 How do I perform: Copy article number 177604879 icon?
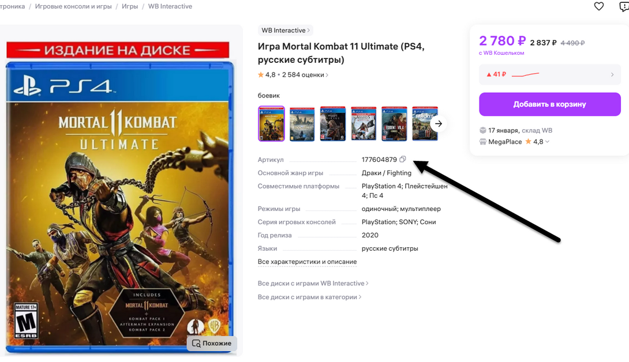click(402, 159)
